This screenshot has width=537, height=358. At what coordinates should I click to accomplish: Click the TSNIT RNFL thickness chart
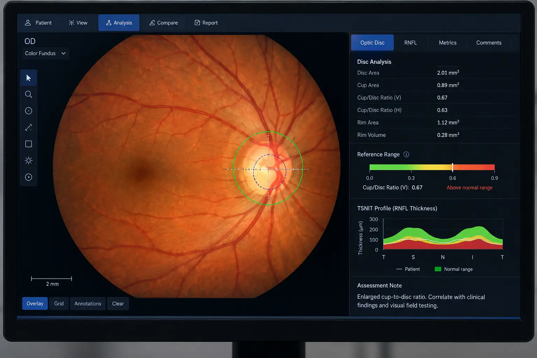tap(443, 234)
